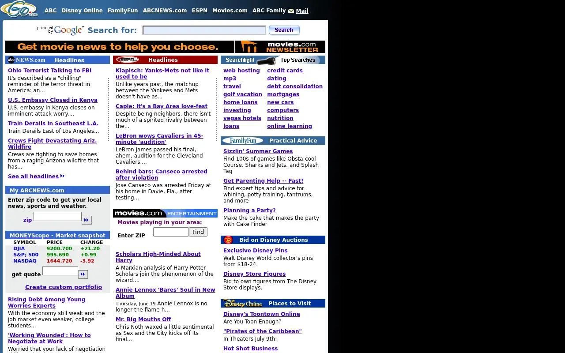Open Ohio Terrorist Talking to FBI story
565x353 pixels.
(x=50, y=71)
